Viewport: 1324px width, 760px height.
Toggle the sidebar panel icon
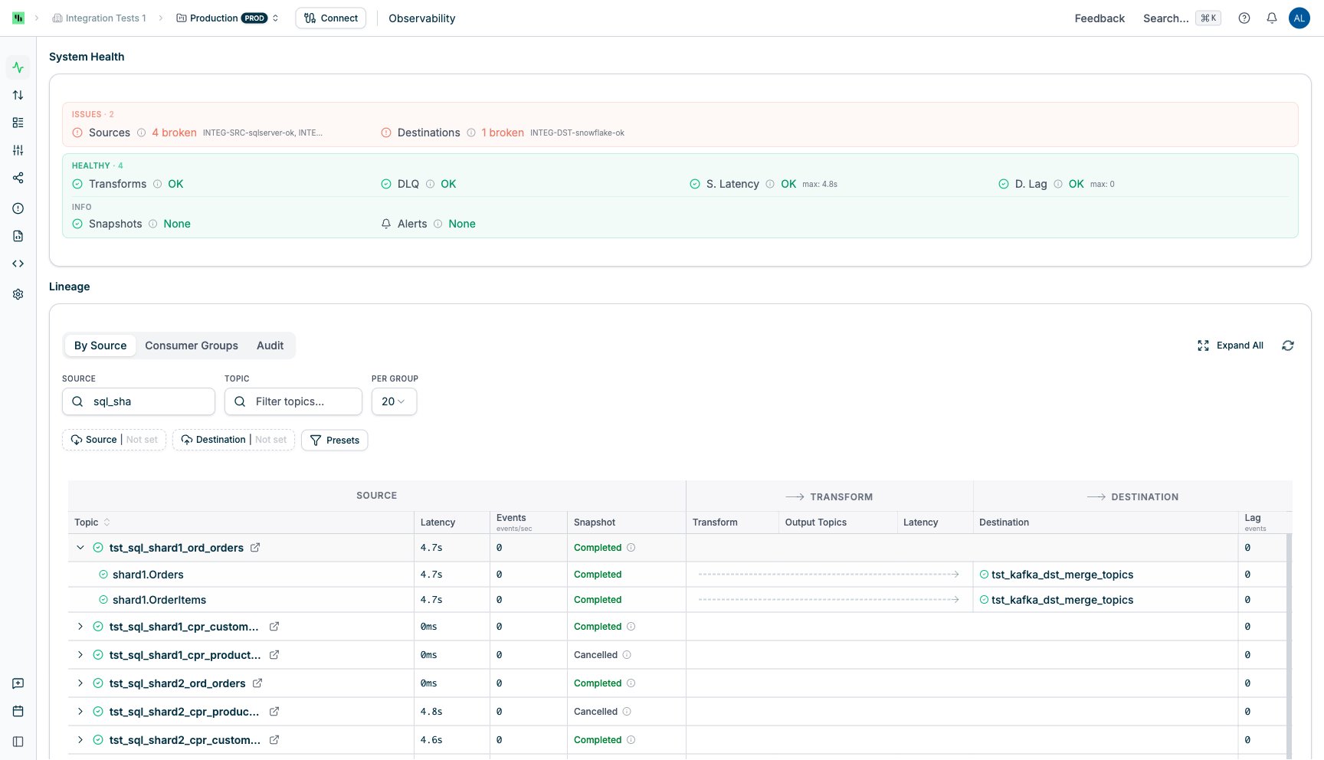click(x=18, y=742)
